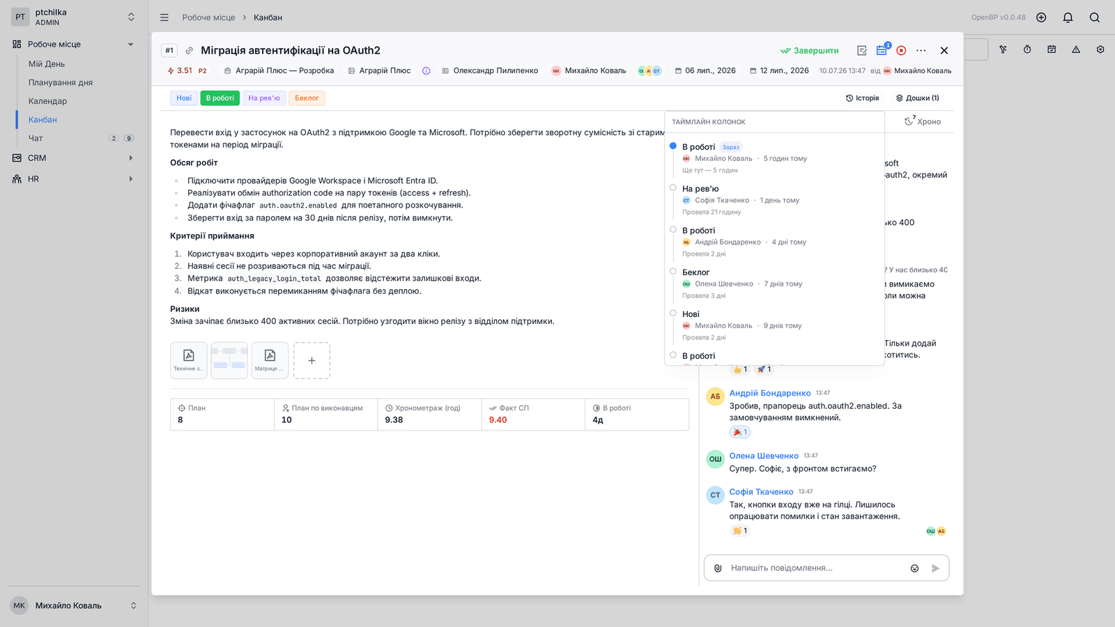Toggle party reaction under Андрій Бондаренко's message
The width and height of the screenshot is (1115, 627).
(740, 432)
